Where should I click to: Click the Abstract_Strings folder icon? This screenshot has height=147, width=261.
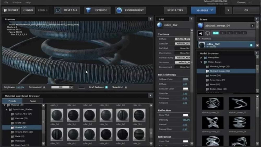207,67
